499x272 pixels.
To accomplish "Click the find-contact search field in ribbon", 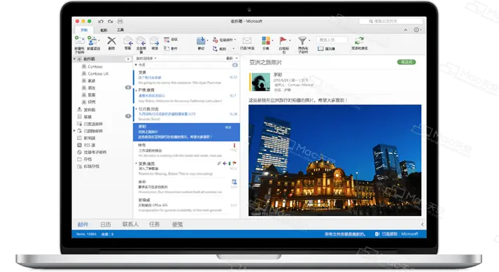I will pyautogui.click(x=332, y=40).
